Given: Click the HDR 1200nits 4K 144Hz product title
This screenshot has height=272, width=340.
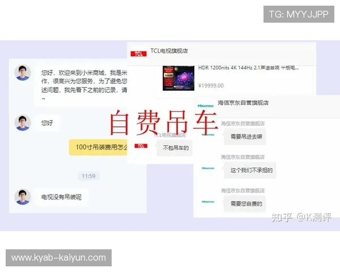Looking at the screenshot, I should [249, 68].
